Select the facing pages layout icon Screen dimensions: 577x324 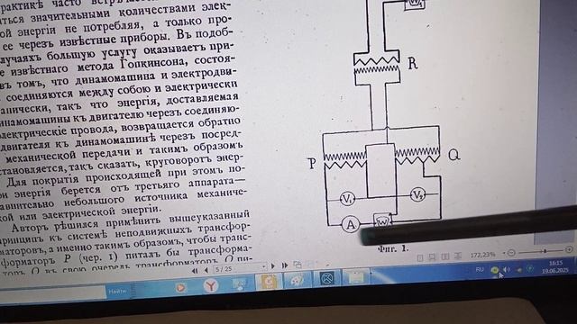point(445,256)
